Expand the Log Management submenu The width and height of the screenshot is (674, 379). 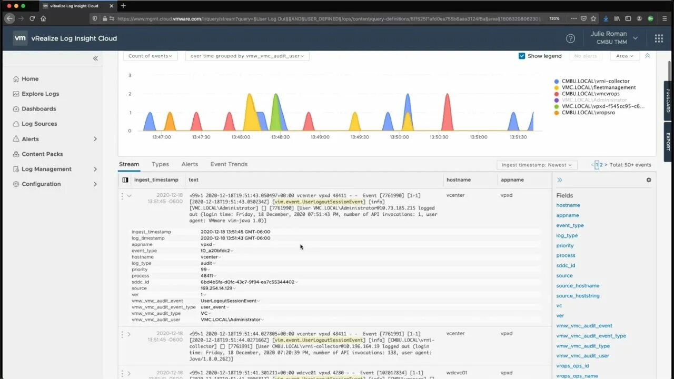click(95, 169)
